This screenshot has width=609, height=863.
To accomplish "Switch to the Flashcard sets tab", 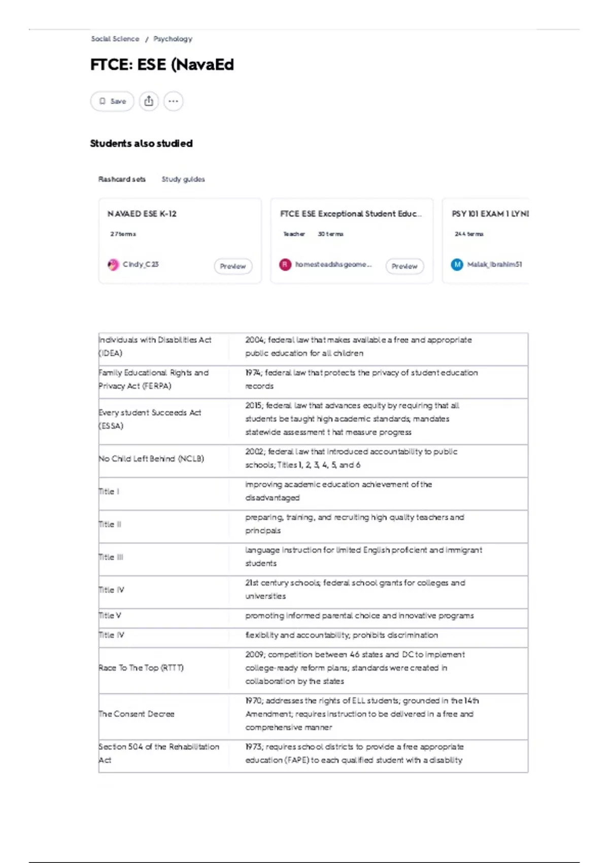I will pos(122,179).
